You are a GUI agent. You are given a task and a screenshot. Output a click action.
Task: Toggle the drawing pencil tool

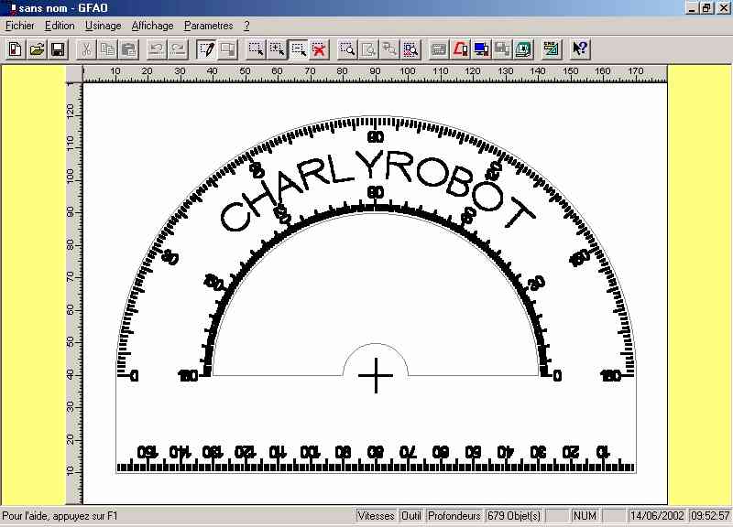207,49
